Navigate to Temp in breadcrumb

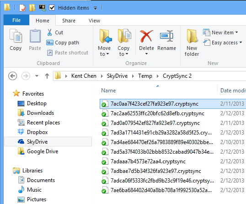point(145,76)
